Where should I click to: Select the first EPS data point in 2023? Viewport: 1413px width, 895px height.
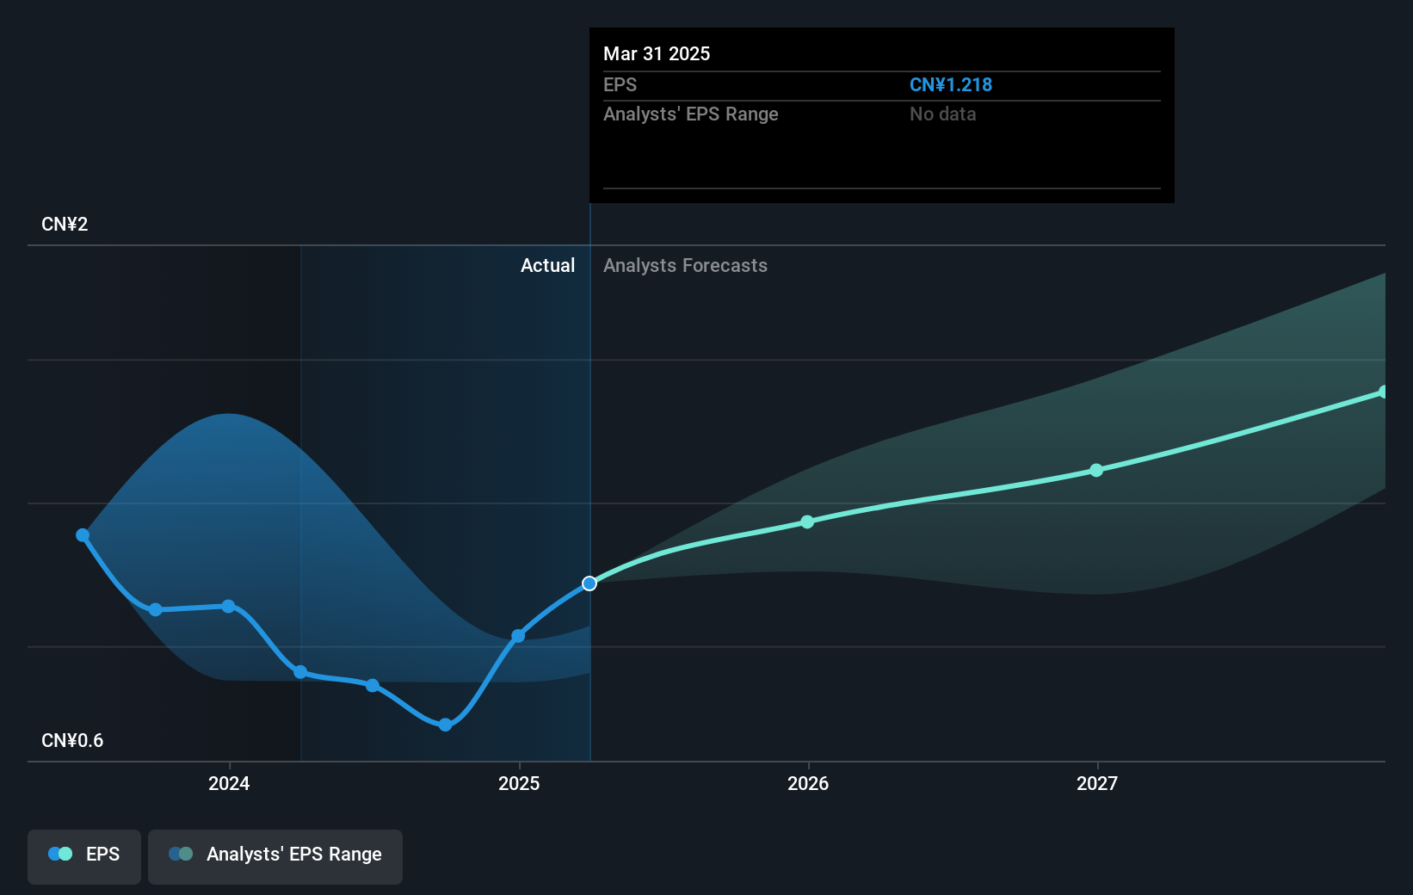[x=83, y=535]
